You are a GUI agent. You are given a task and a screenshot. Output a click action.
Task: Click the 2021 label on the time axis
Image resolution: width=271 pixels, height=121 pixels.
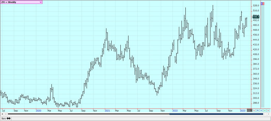click(x=107, y=110)
